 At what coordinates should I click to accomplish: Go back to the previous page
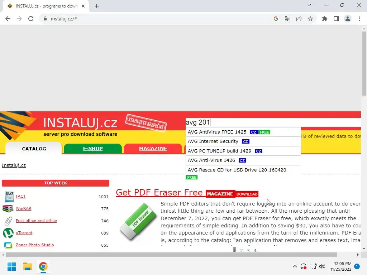click(8, 19)
